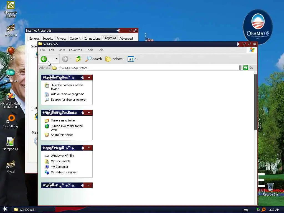The width and height of the screenshot is (284, 213).
Task: Switch to Content tab in Internet Properties
Action: pos(75,39)
